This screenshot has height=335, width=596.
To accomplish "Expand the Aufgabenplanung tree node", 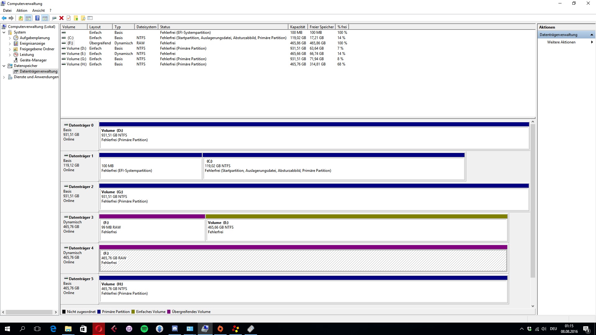I will tap(10, 38).
